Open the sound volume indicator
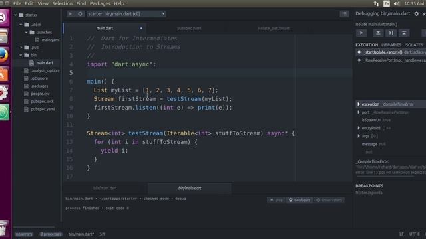Viewport: 426px width, 239px height. (x=397, y=3)
